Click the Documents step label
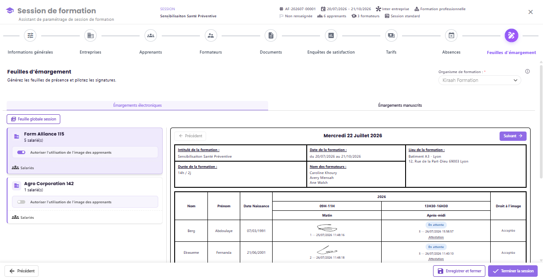The width and height of the screenshot is (543, 279). point(271,52)
